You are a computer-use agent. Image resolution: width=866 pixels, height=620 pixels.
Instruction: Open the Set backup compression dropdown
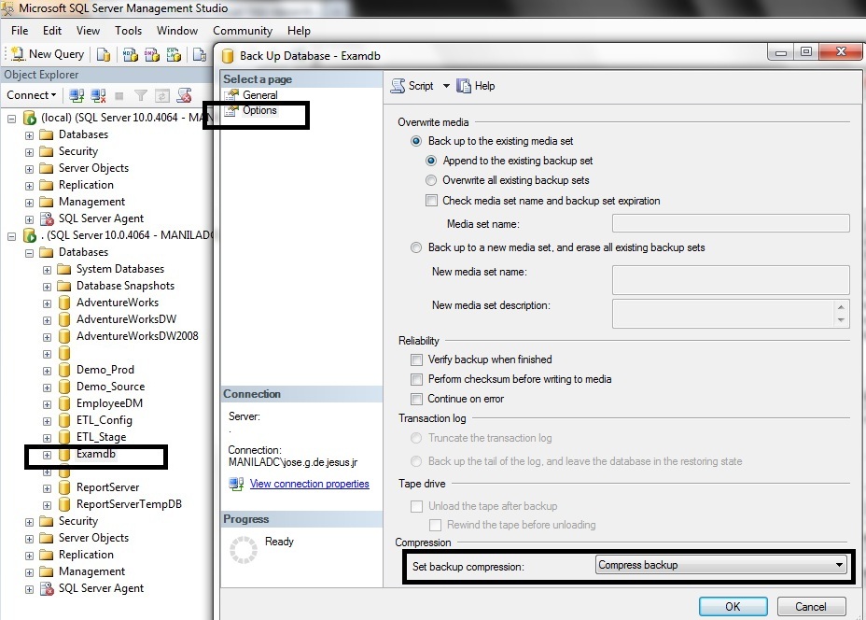[x=720, y=565]
